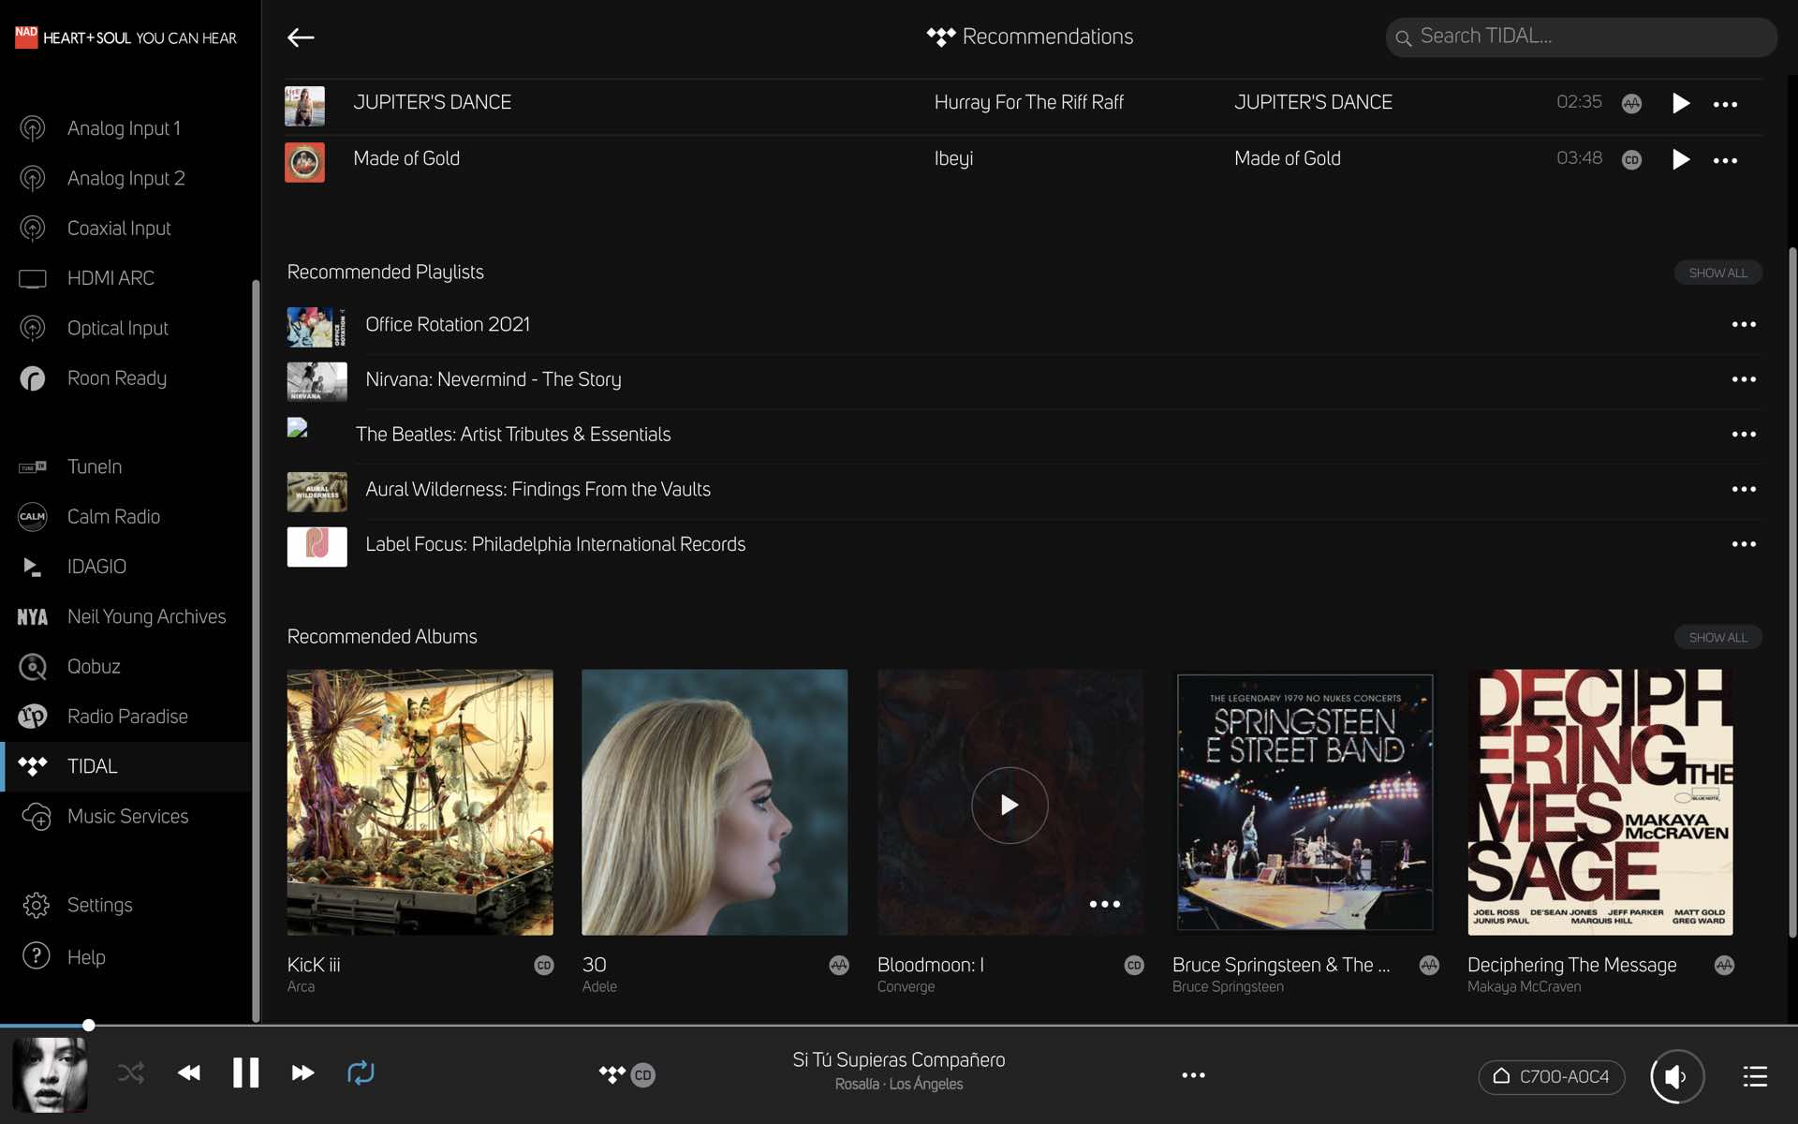The width and height of the screenshot is (1798, 1124).
Task: Click the playback progress handle
Action: 88,1025
